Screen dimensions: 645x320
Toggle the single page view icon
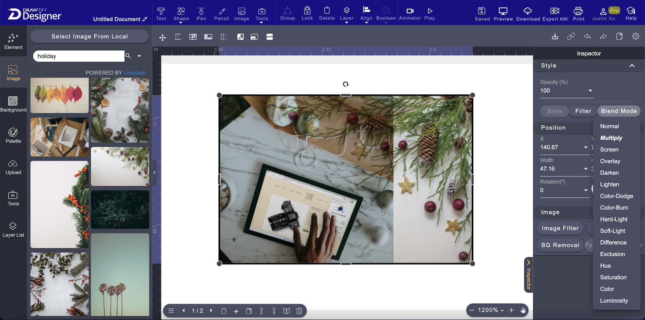click(x=299, y=311)
